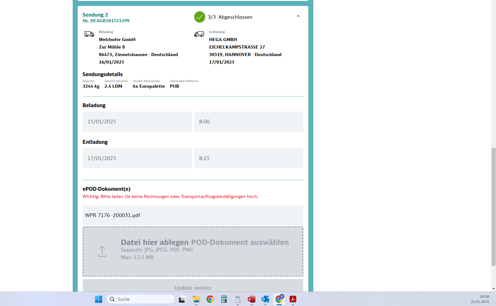
Task: Click the Beladung date field 15/01/2025
Action: [137, 122]
